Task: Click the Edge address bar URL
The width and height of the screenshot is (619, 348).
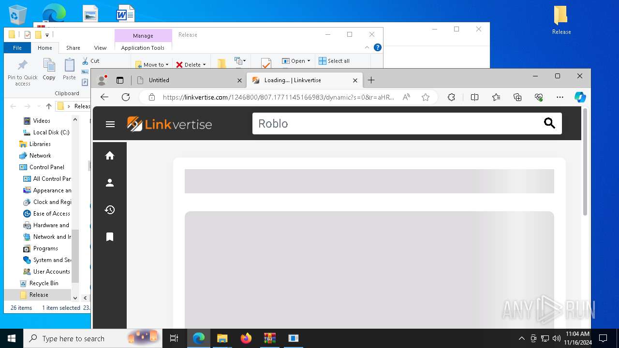Action: (x=279, y=97)
